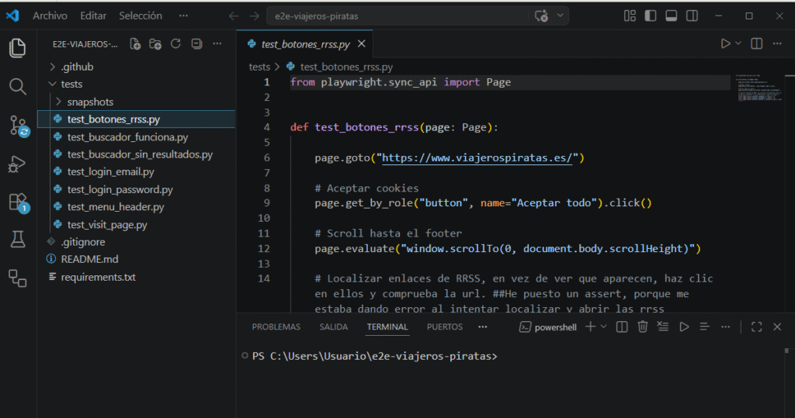Open test_menu_header.py file
Screen dimensions: 795x418
[136, 207]
